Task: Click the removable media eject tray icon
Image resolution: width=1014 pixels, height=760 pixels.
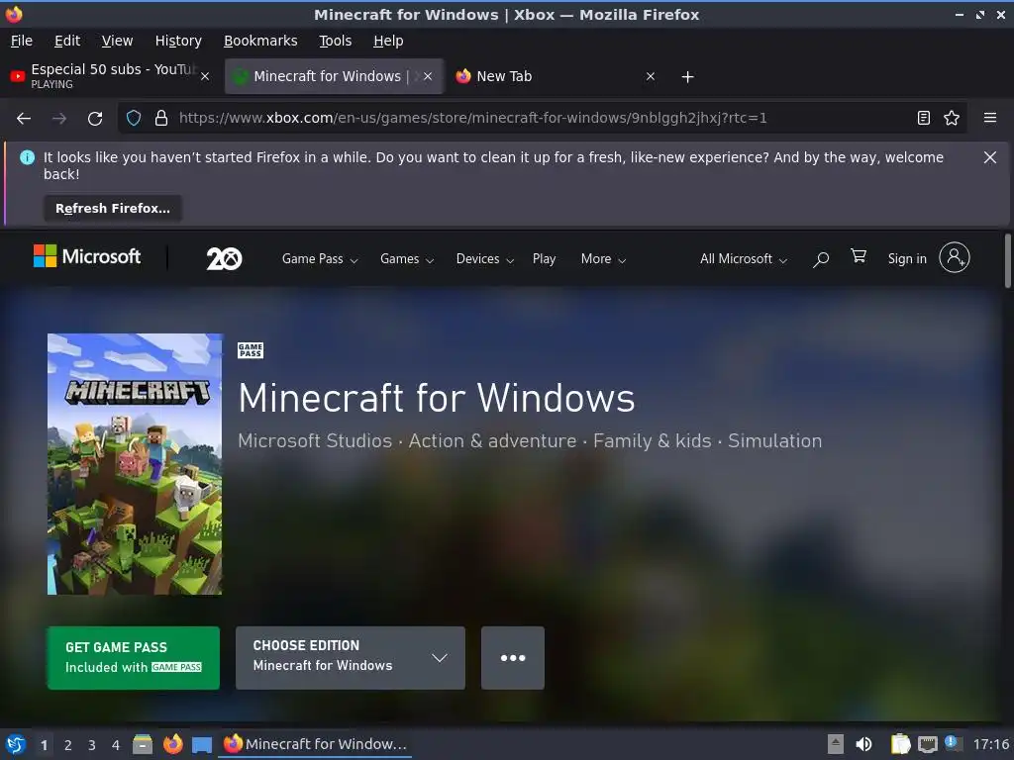Action: [x=836, y=744]
